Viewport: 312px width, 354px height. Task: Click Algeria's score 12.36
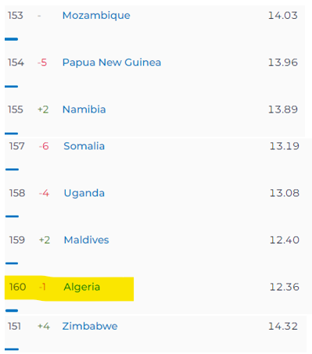point(284,287)
